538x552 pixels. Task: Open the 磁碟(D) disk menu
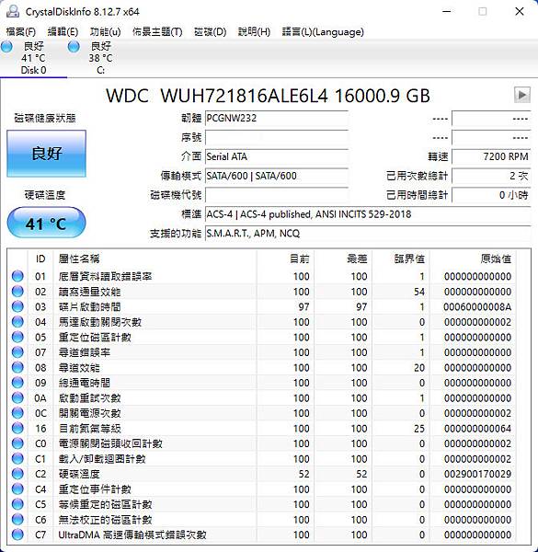tap(210, 32)
